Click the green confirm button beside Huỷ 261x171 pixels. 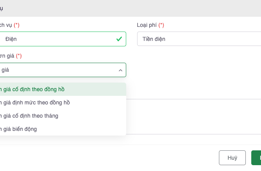(256, 158)
